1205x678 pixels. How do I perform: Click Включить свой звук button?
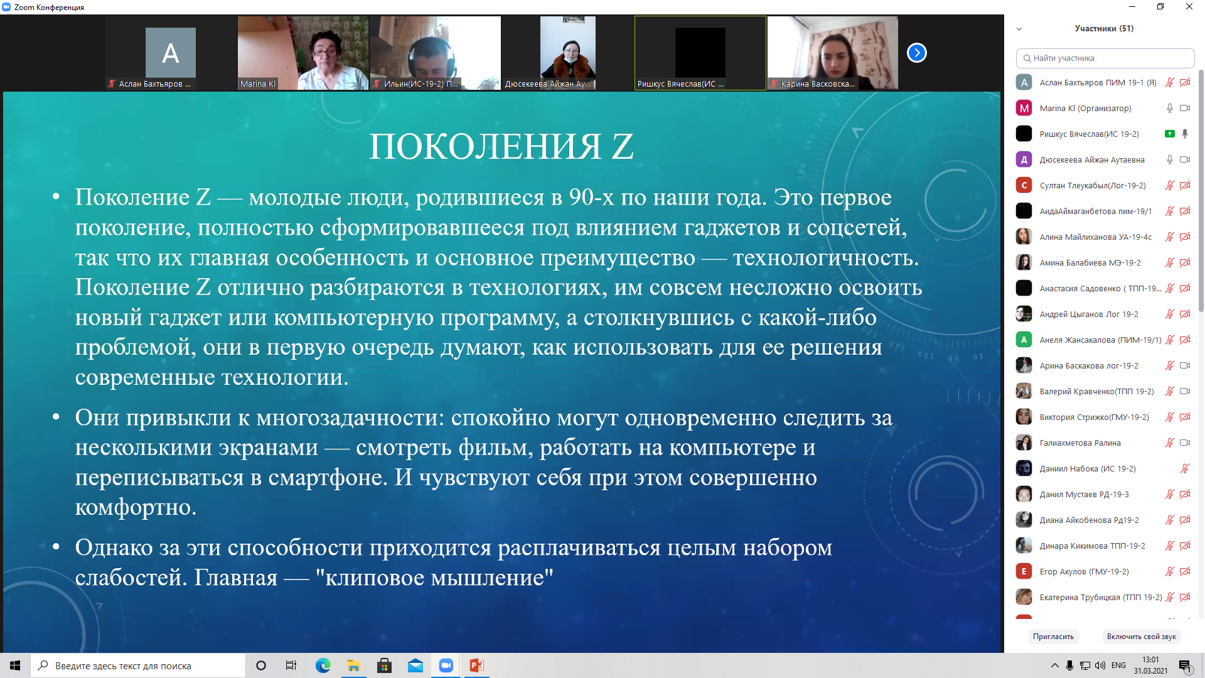(1141, 637)
